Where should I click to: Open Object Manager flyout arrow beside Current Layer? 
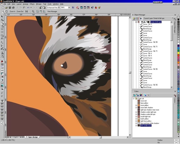click(x=172, y=18)
